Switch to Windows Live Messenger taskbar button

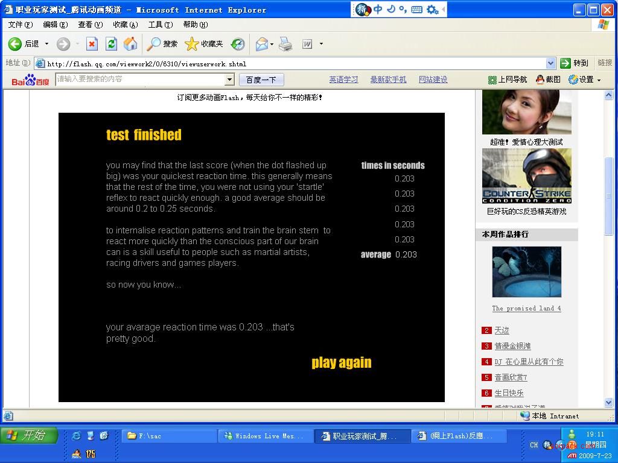pyautogui.click(x=266, y=436)
